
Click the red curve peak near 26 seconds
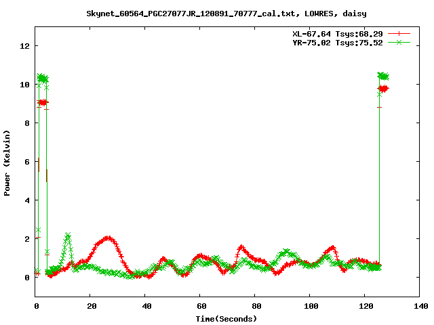[x=107, y=238]
